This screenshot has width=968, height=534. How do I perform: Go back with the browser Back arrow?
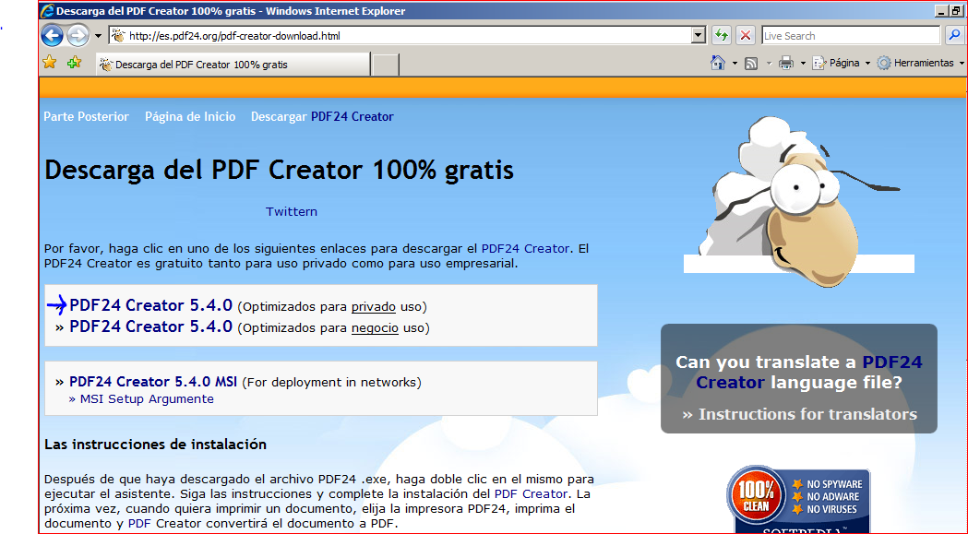53,36
